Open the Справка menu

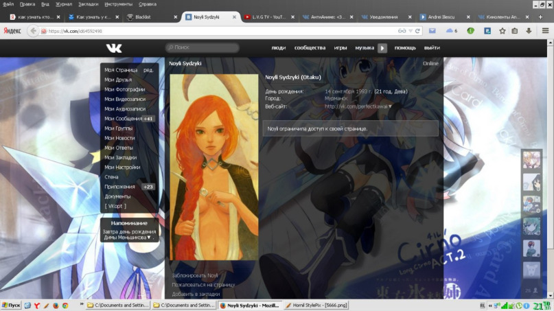point(148,4)
